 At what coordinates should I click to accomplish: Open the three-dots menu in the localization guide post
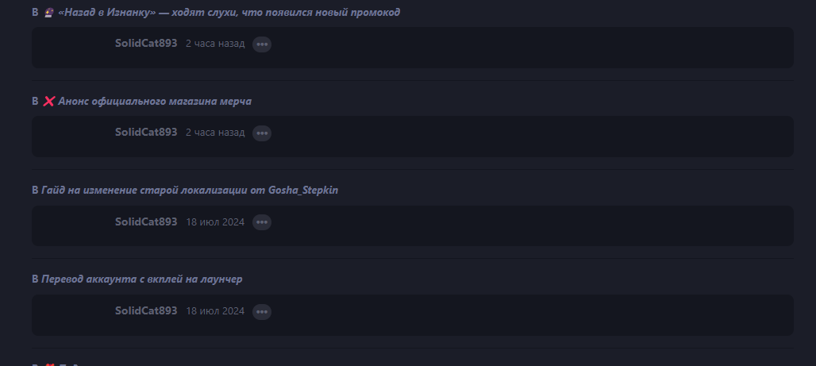(x=262, y=222)
